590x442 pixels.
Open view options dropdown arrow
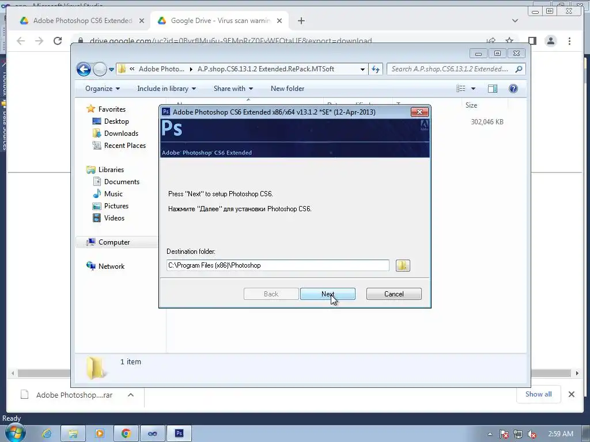[474, 89]
